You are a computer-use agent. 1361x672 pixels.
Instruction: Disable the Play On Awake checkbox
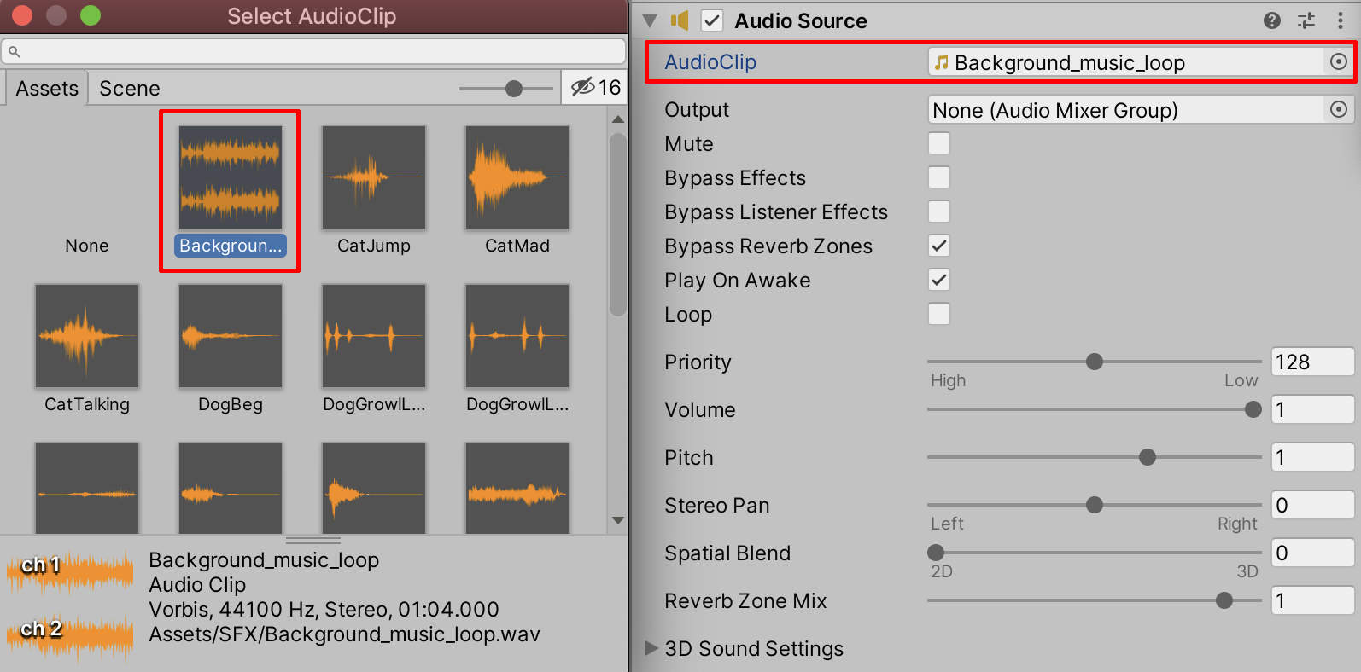[x=939, y=280]
